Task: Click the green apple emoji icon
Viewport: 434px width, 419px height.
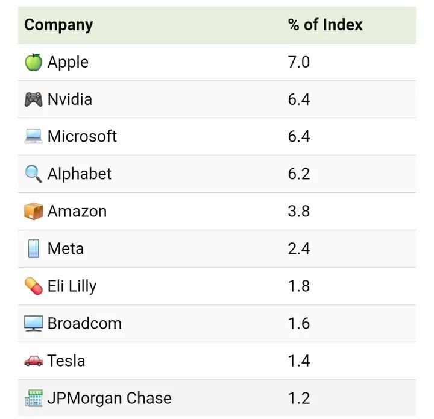Action: pos(33,62)
